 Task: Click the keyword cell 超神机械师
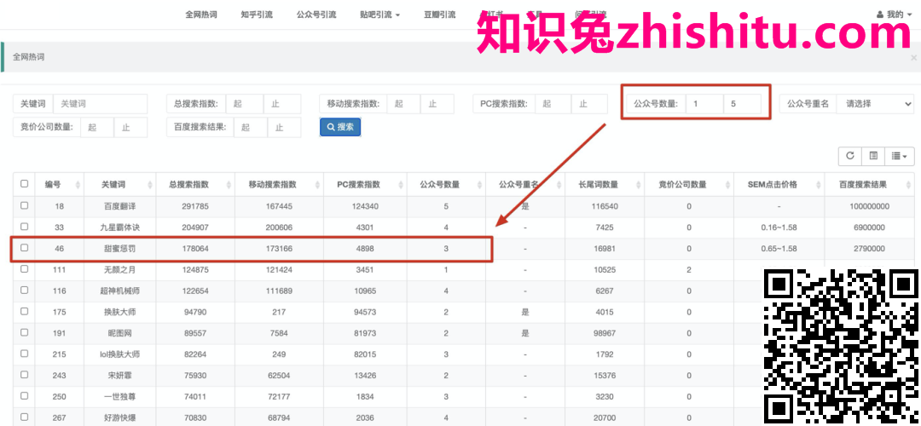point(120,291)
